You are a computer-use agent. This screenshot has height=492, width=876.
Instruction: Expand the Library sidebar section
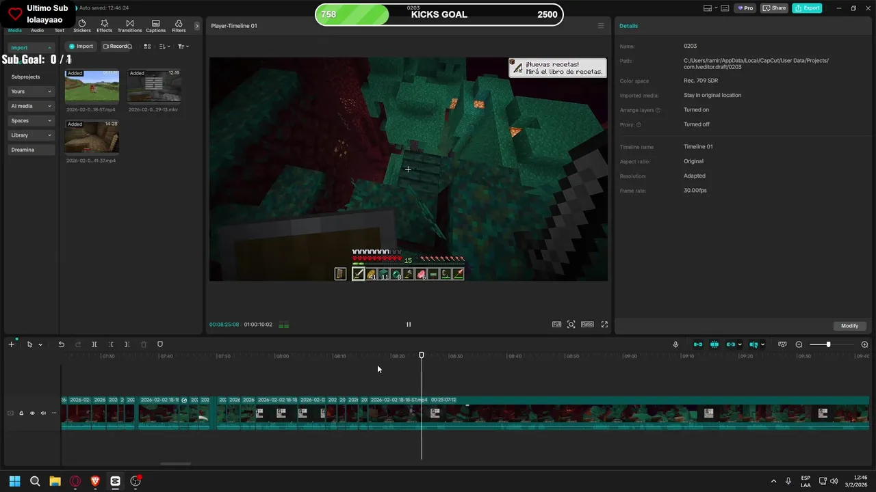[x=31, y=135]
